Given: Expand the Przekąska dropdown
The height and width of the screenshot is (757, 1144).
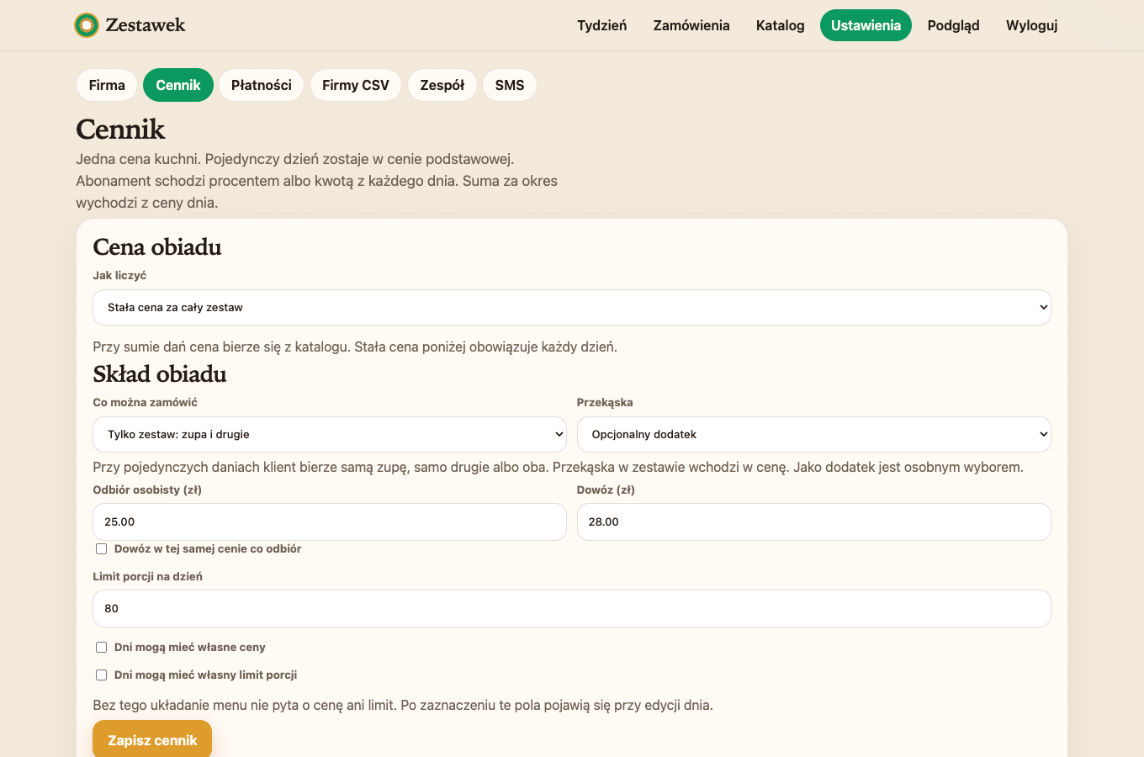Looking at the screenshot, I should 814,435.
